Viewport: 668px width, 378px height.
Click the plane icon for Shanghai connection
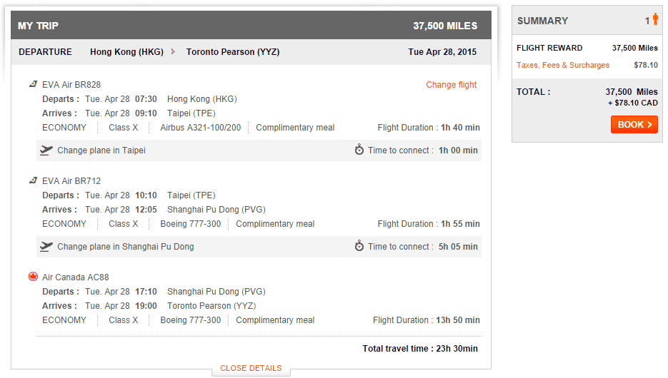click(46, 247)
